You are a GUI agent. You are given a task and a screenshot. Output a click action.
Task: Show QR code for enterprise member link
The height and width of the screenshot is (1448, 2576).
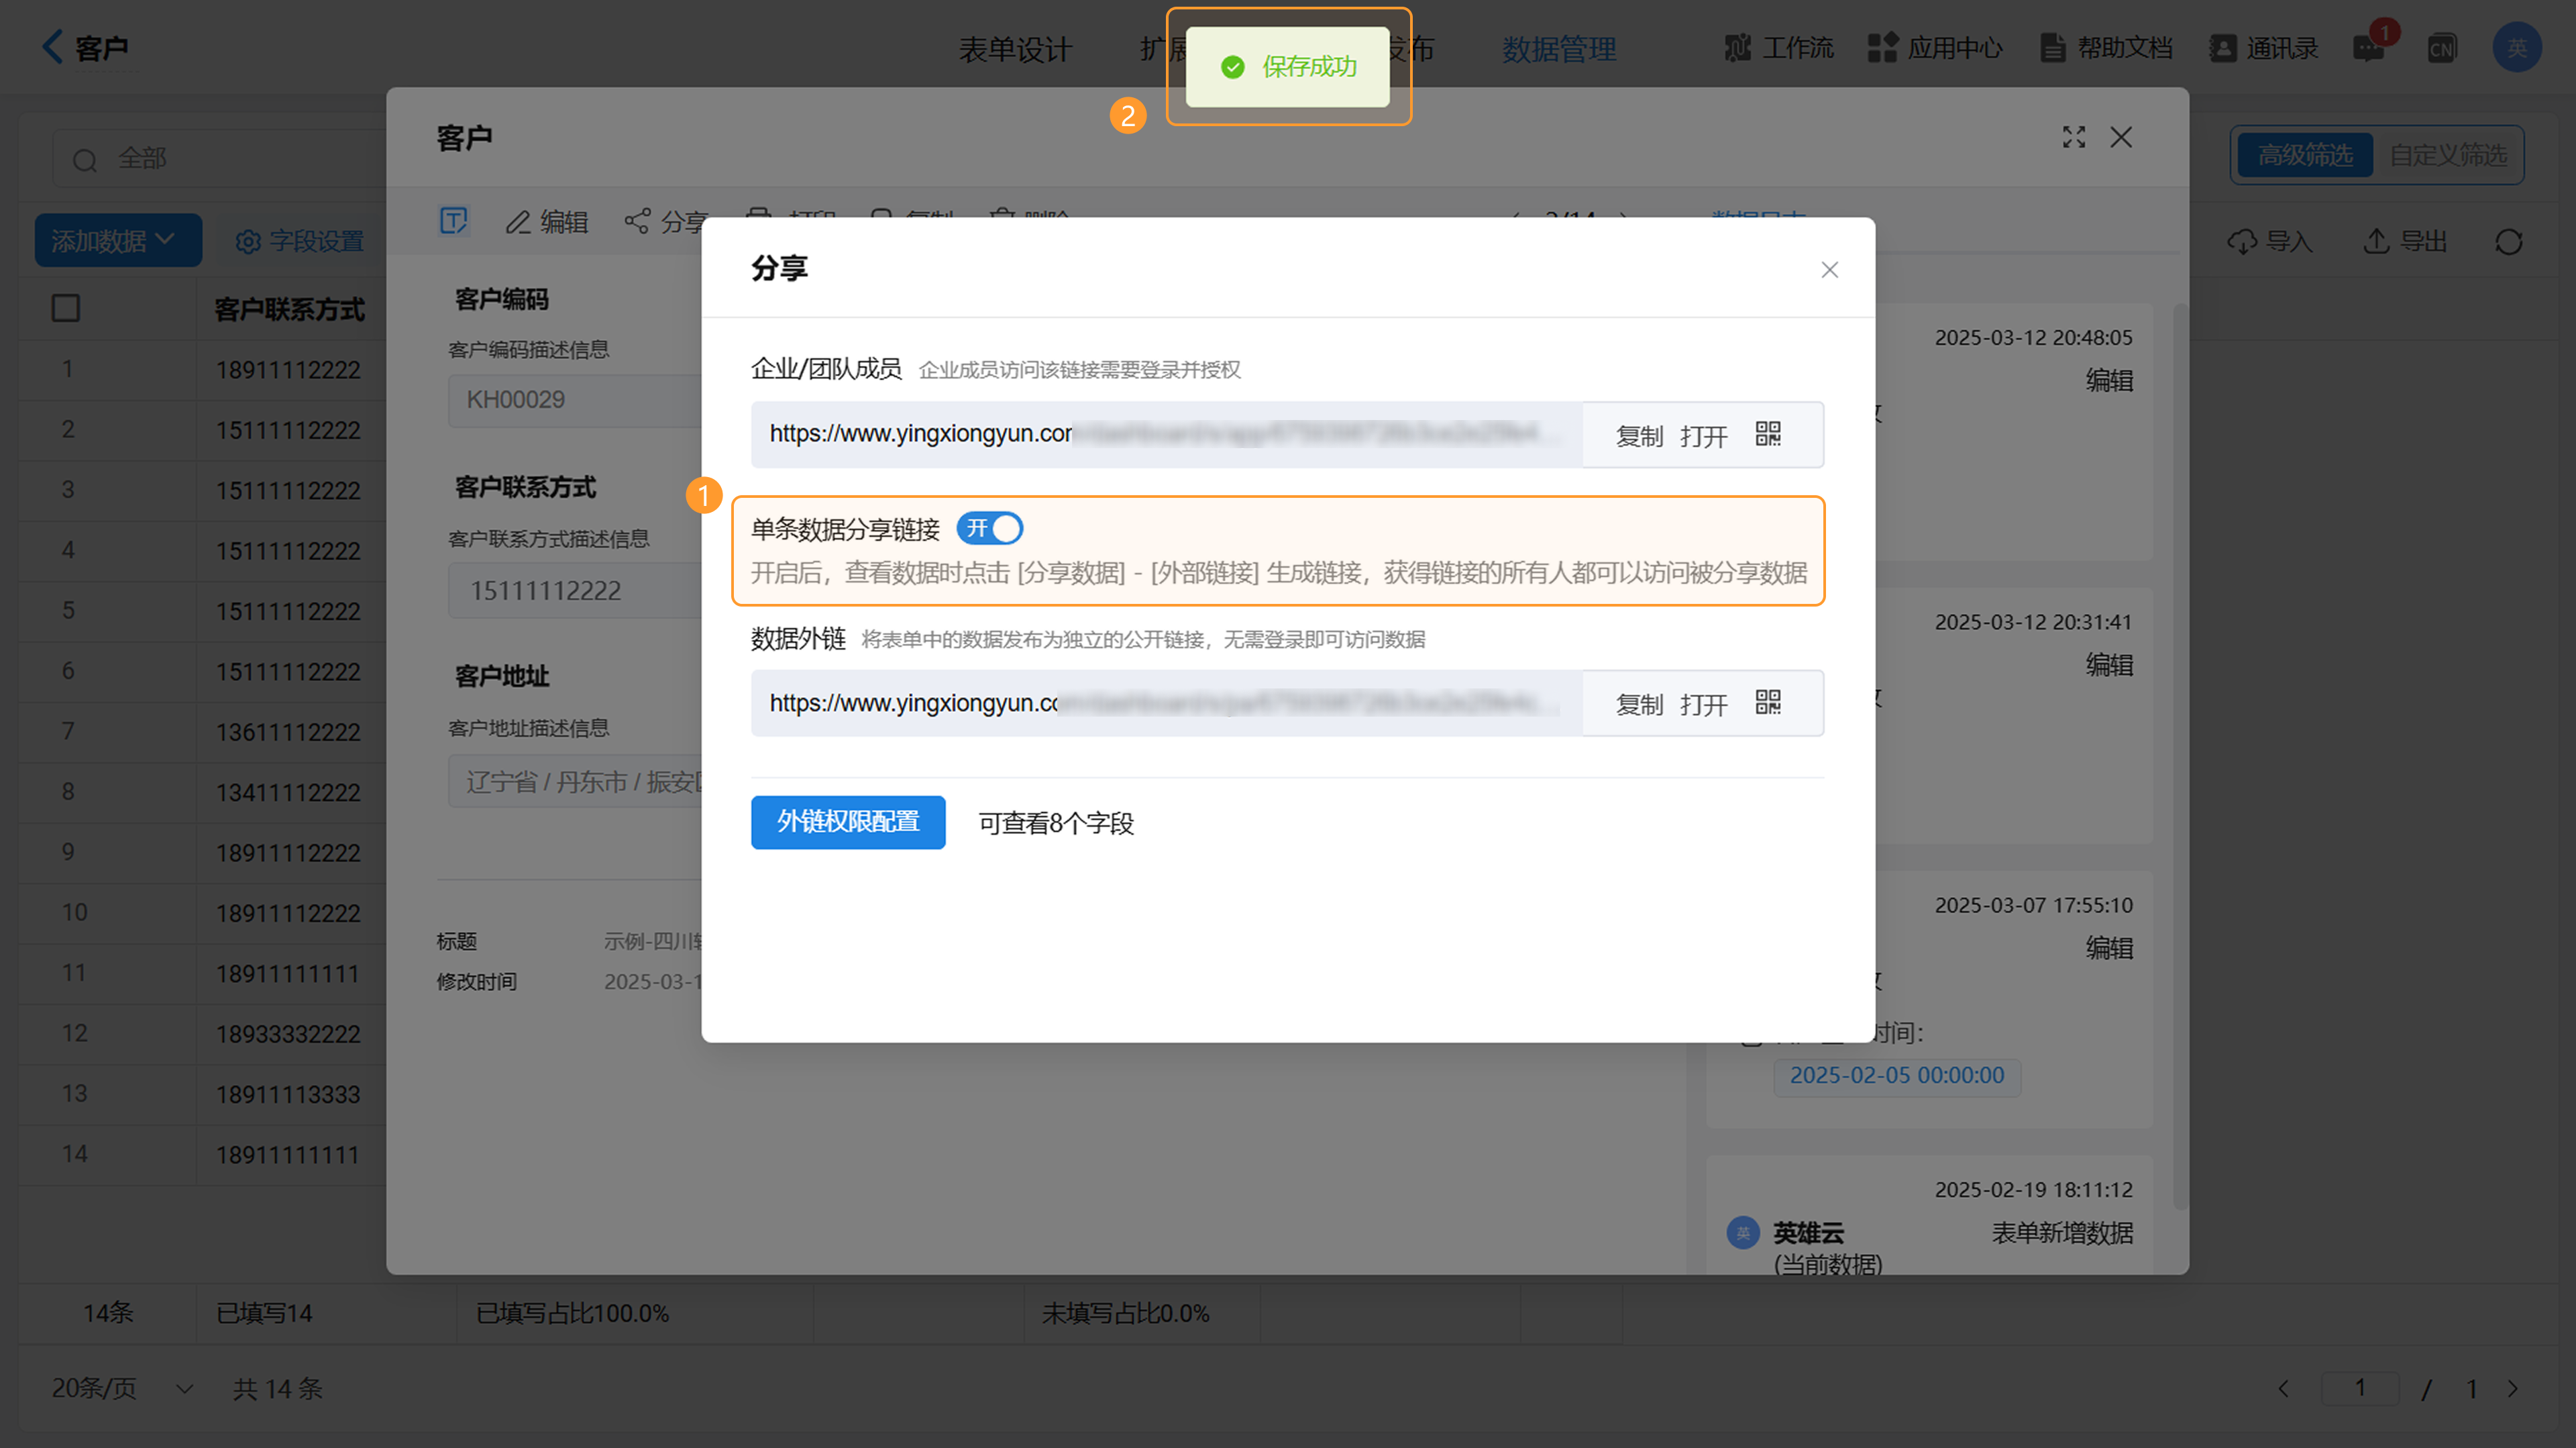1767,434
